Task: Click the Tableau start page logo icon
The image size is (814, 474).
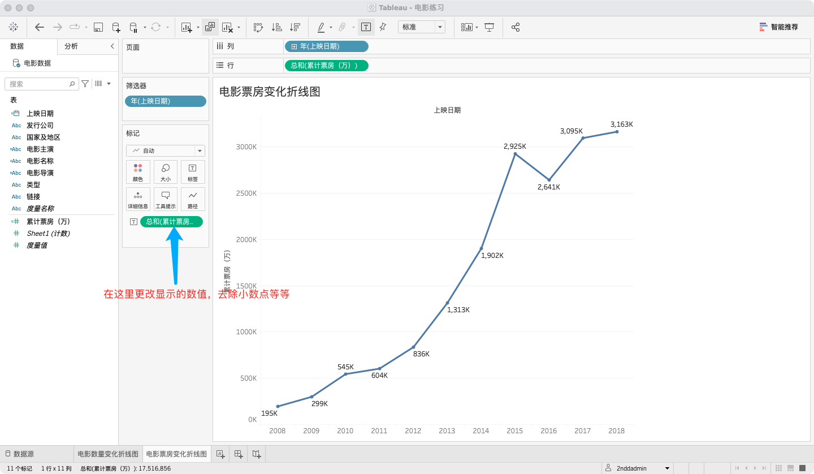Action: (13, 27)
